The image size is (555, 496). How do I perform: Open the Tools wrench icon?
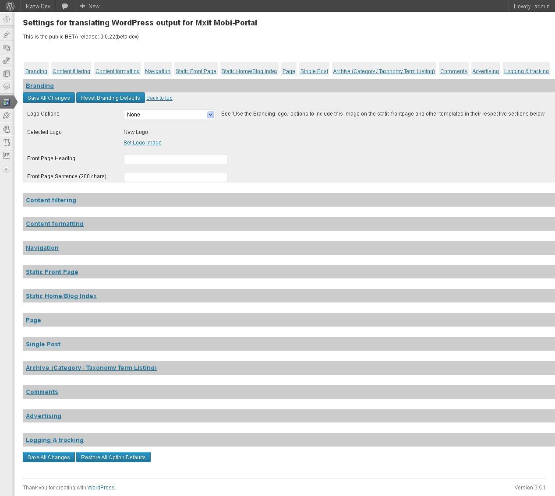(7, 142)
